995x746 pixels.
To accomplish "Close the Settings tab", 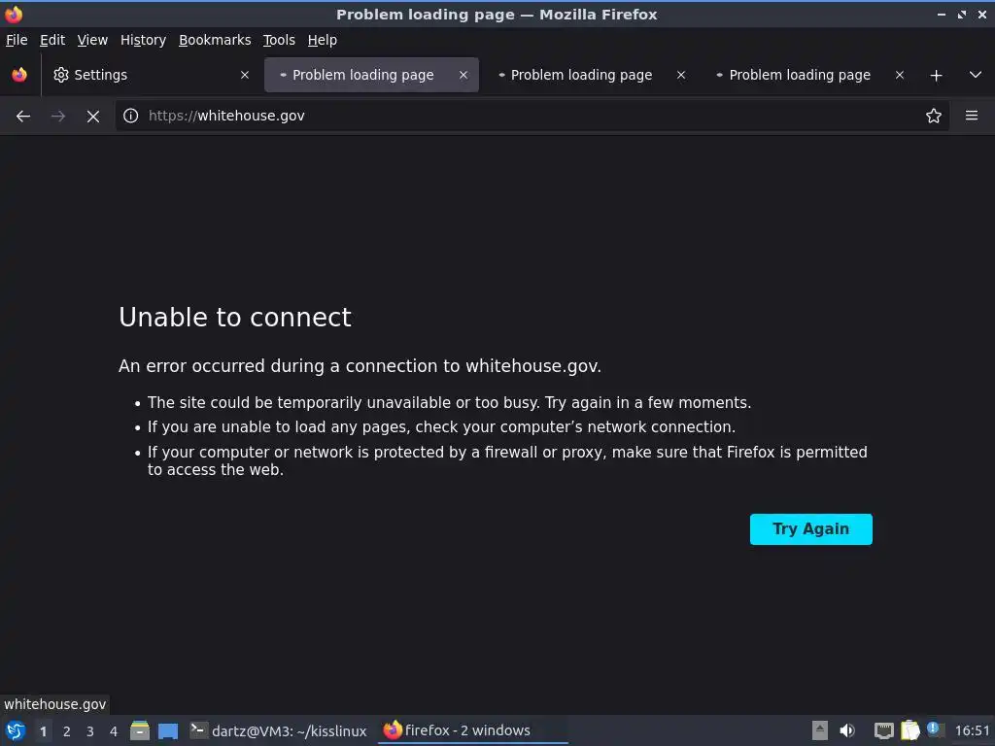I will (245, 75).
